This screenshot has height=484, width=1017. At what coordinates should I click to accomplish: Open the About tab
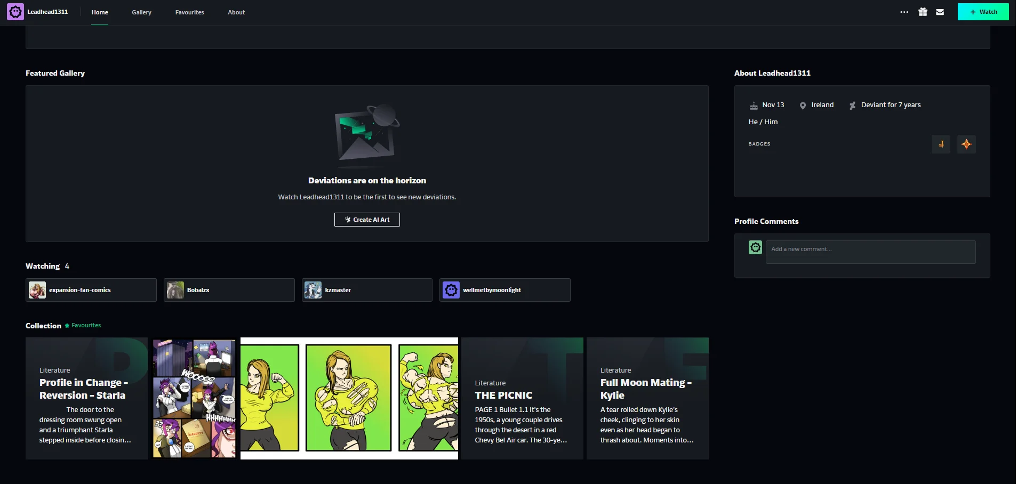[x=236, y=12]
